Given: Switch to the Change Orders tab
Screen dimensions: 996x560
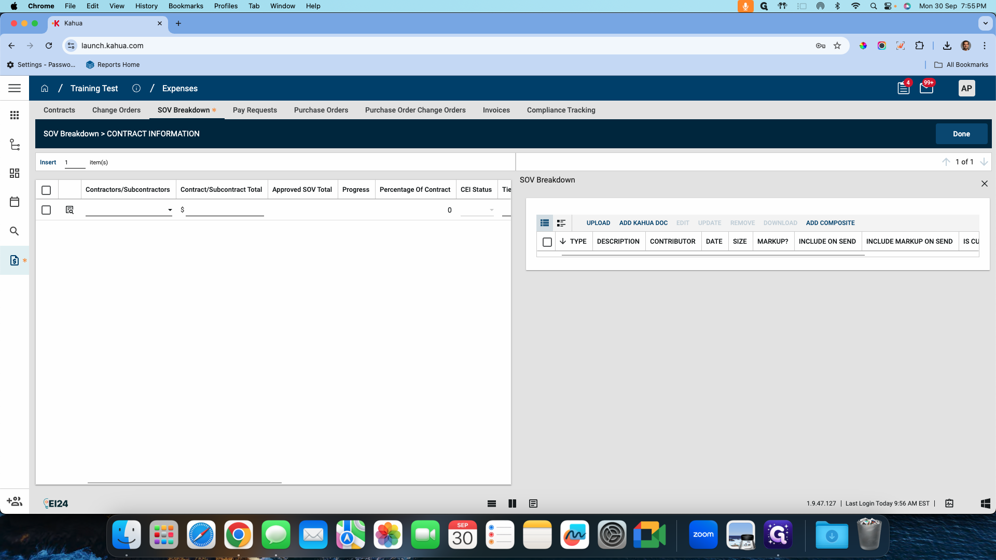Looking at the screenshot, I should 116,110.
